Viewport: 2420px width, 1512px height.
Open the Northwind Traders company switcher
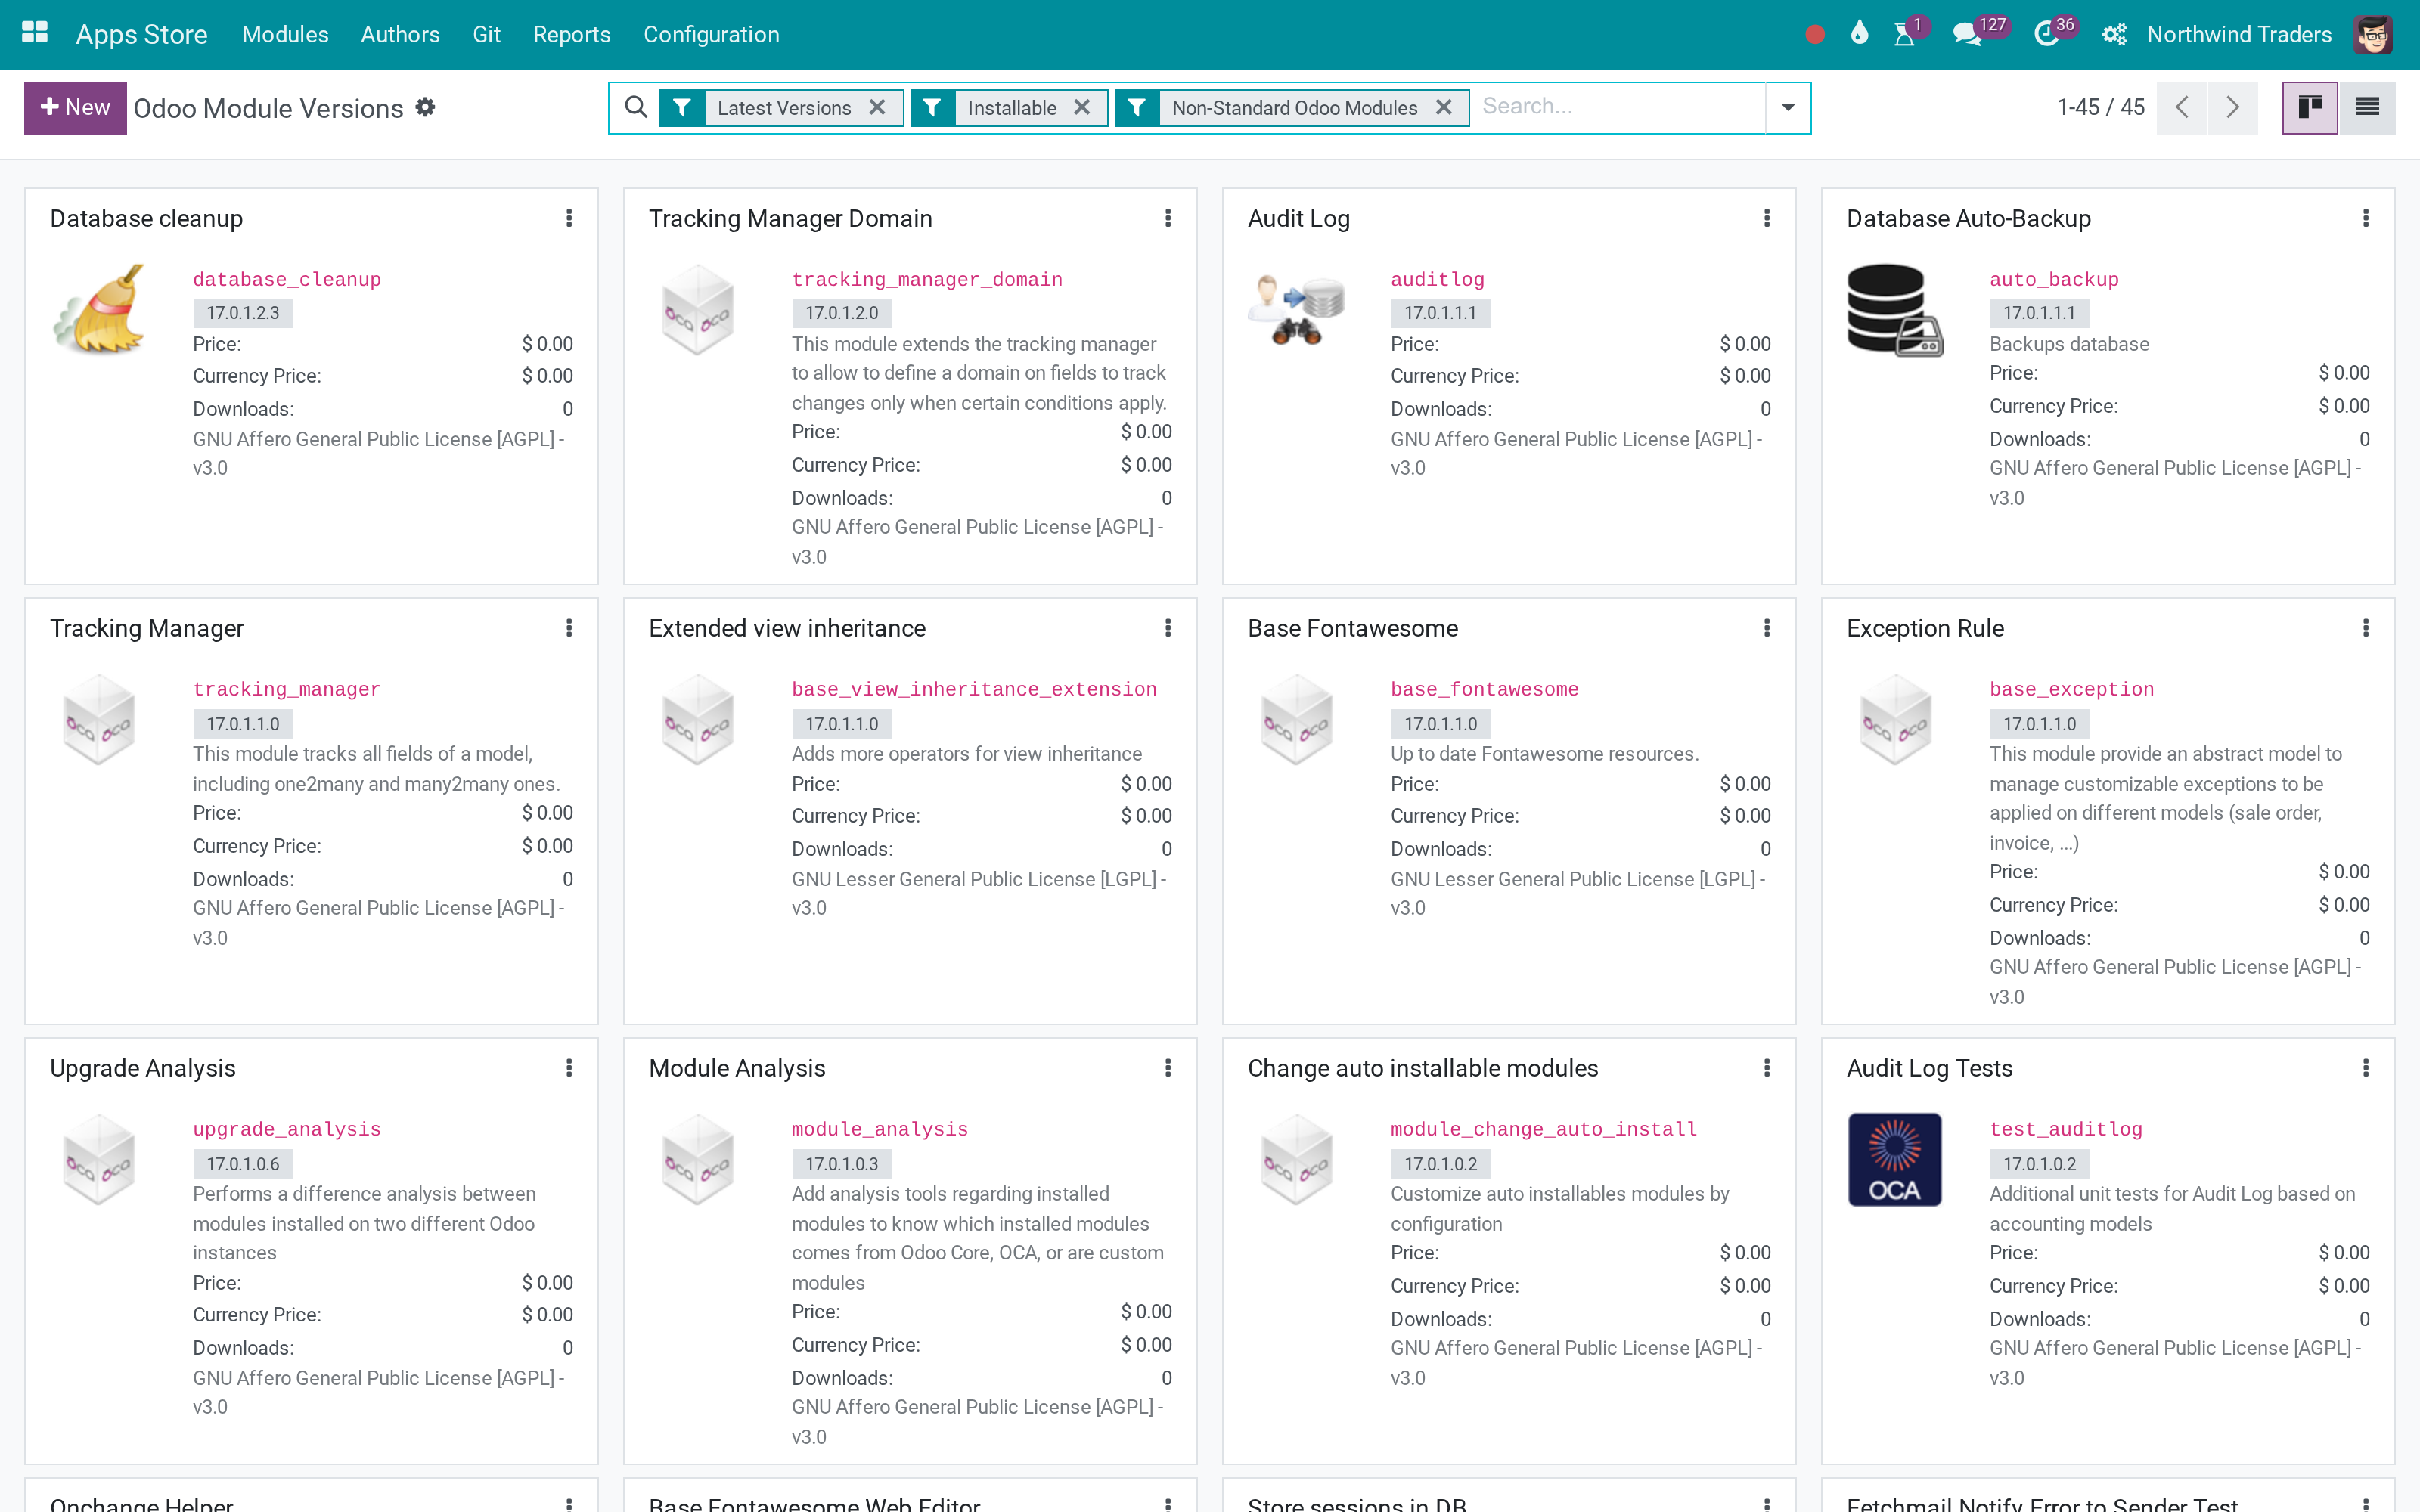click(x=2239, y=34)
